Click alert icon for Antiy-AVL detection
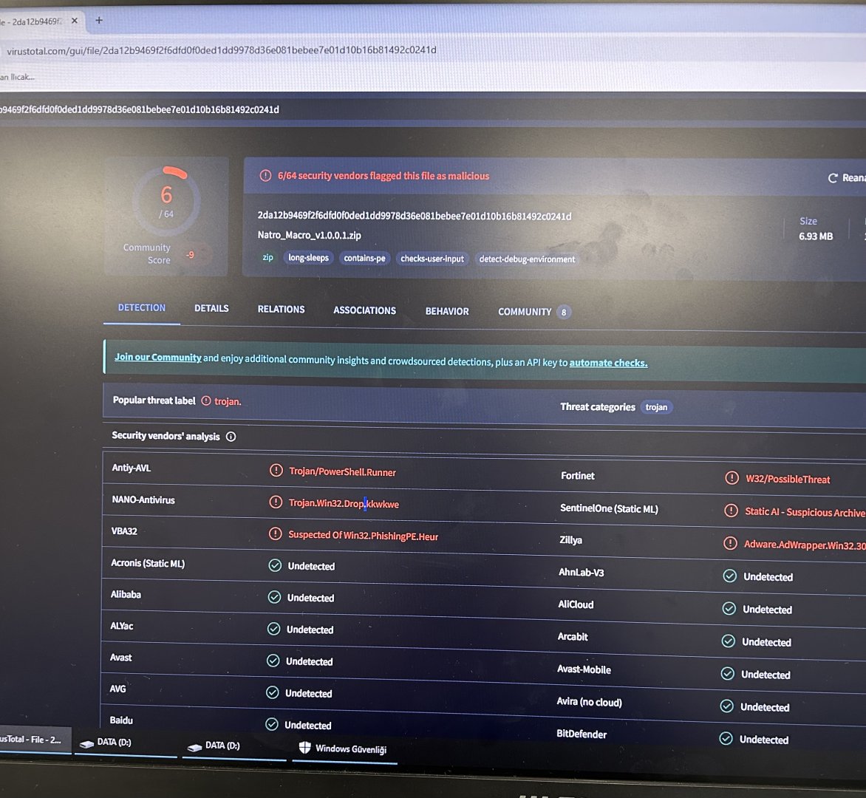This screenshot has width=866, height=798. (x=276, y=471)
